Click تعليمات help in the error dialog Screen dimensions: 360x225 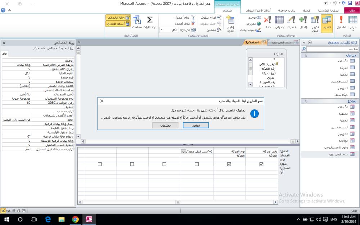pos(165,125)
